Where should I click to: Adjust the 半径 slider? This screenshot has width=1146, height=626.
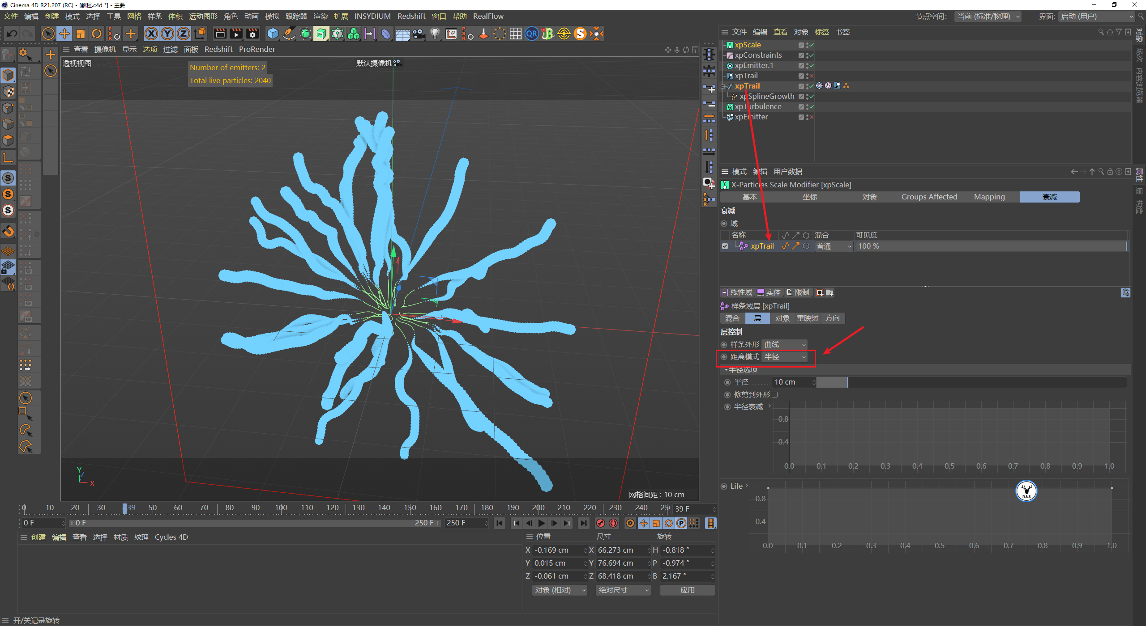pos(971,382)
